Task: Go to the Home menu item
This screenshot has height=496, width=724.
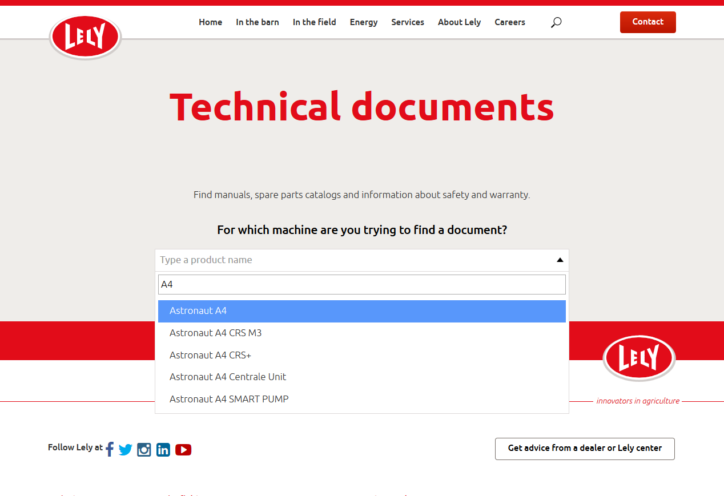Action: (x=211, y=22)
